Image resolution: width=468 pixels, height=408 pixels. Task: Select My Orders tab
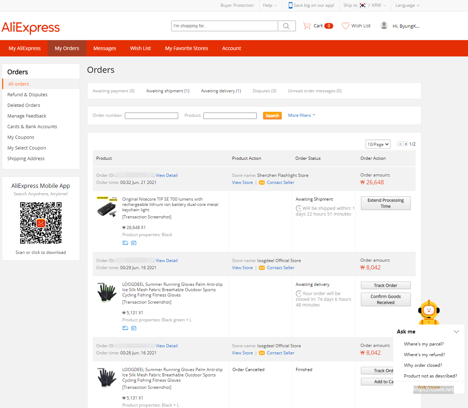click(x=67, y=48)
